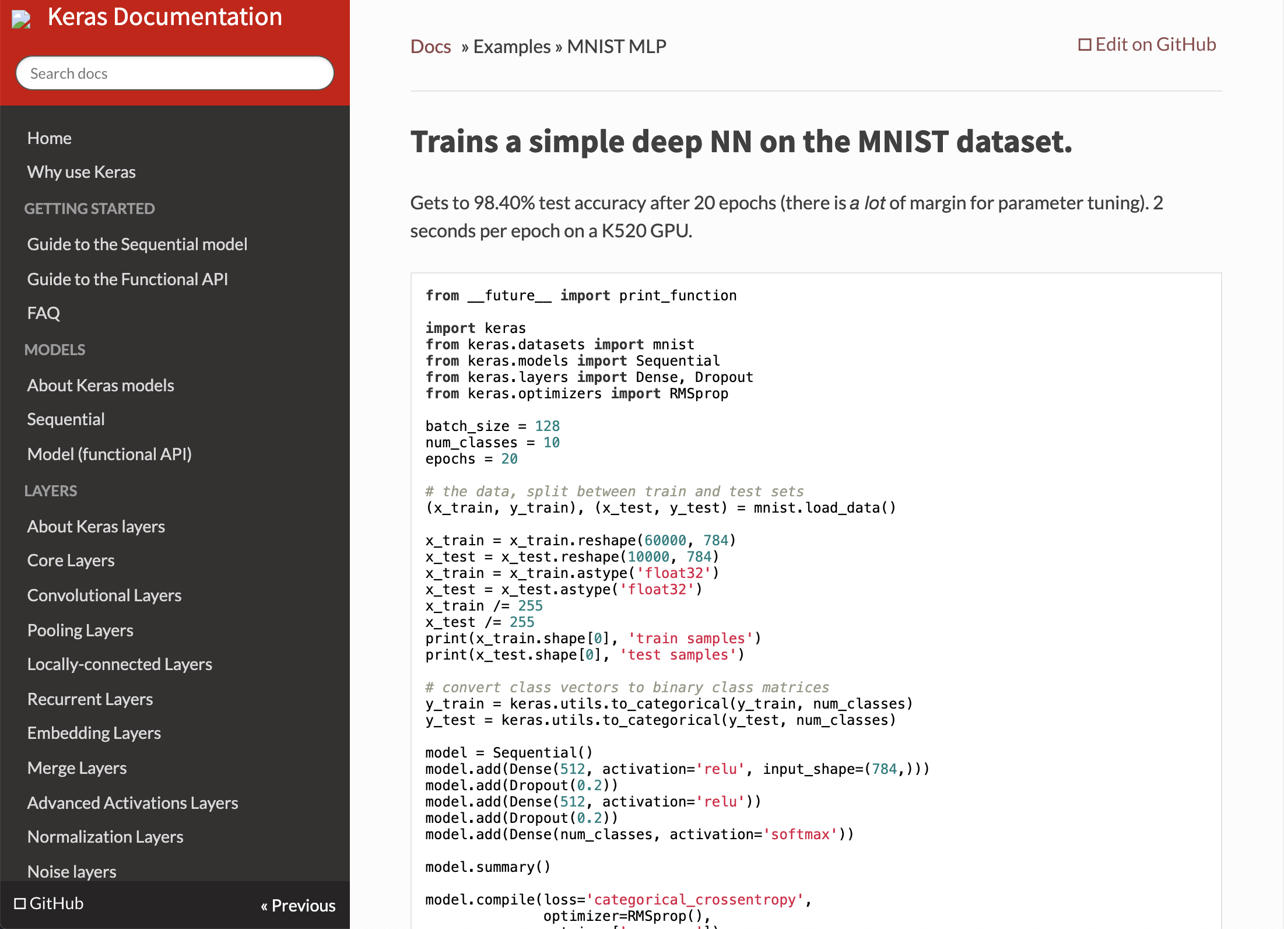Open the Docs breadcrumb link
Screen dimensions: 1284x929
430,46
